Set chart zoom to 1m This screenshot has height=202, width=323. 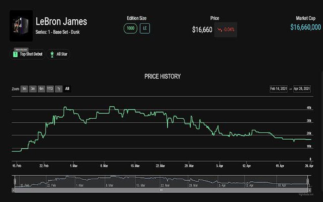(24, 89)
